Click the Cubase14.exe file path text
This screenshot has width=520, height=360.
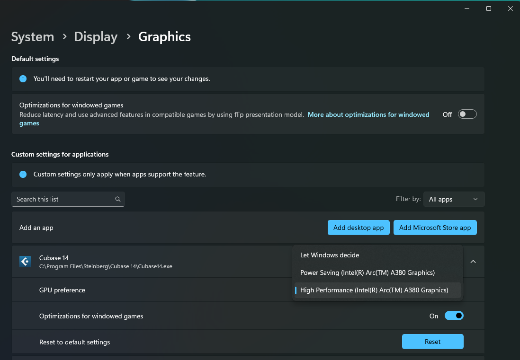(106, 266)
